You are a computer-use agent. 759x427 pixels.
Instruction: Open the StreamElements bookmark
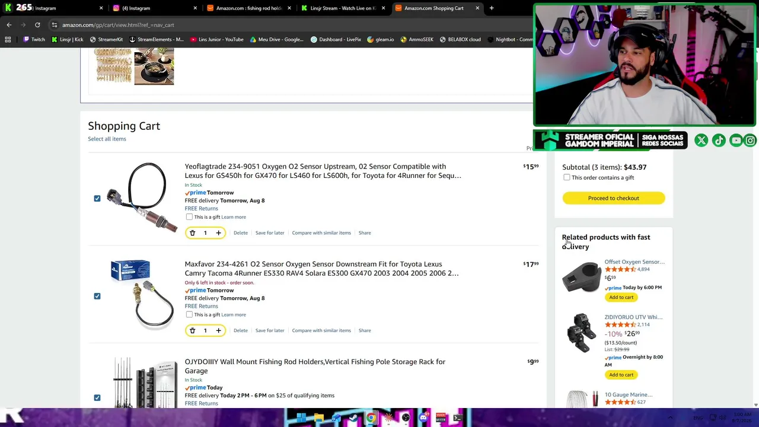coord(157,40)
